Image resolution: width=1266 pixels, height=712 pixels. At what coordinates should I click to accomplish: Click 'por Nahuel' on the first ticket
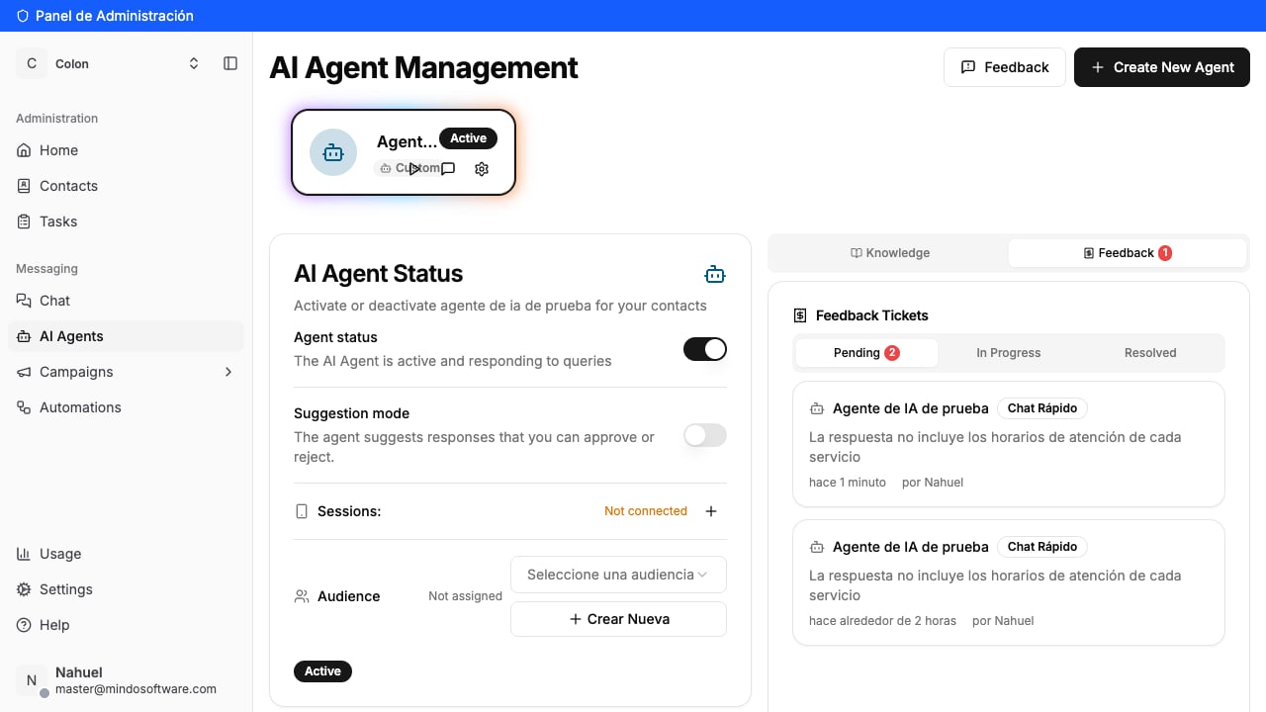click(933, 483)
